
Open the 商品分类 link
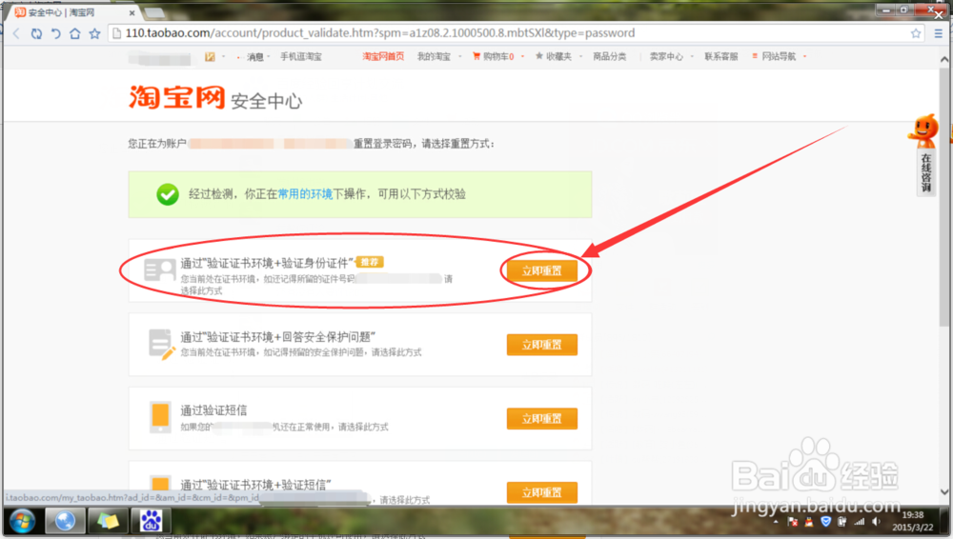coord(610,56)
